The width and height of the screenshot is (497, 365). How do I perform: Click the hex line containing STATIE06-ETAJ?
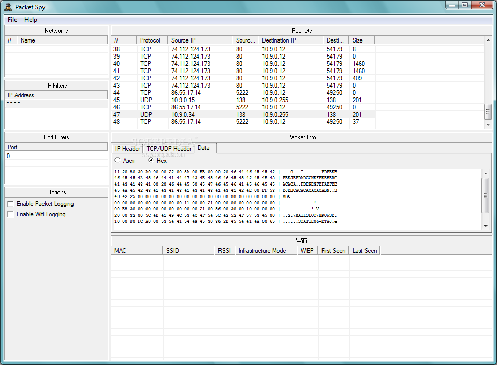[x=226, y=221]
